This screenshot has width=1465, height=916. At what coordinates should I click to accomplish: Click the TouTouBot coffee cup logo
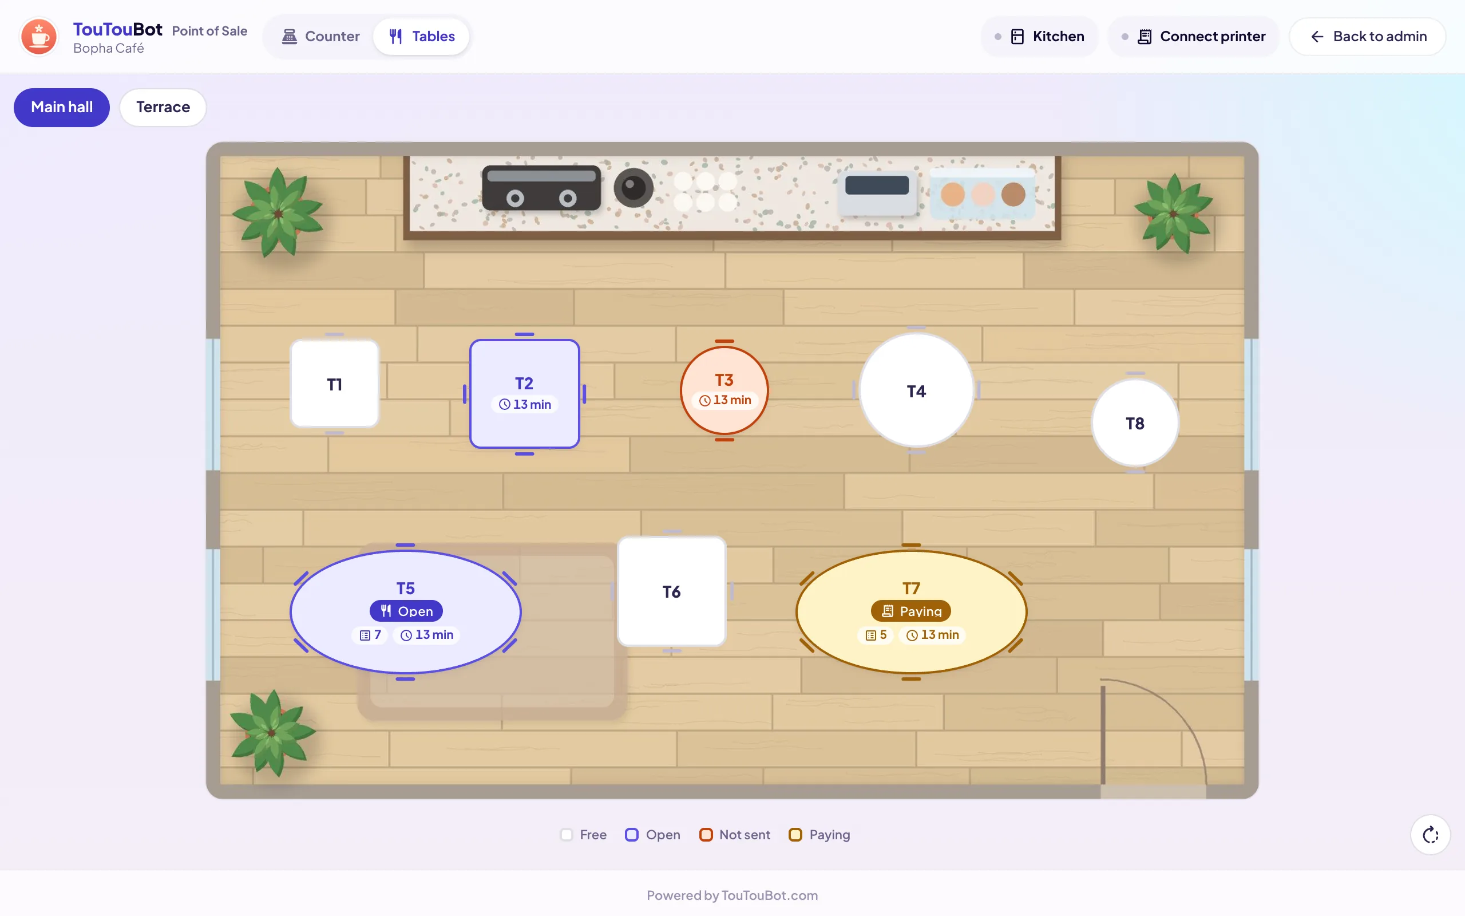pos(39,36)
